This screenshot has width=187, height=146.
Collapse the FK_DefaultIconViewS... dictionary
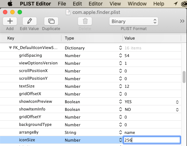tap(10, 48)
